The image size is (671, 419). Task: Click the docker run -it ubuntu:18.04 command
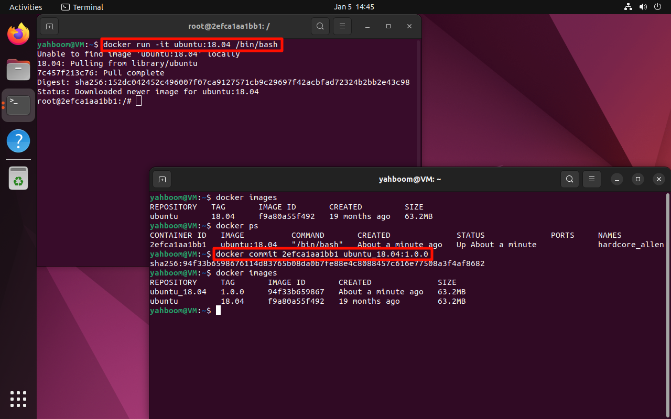pos(190,45)
